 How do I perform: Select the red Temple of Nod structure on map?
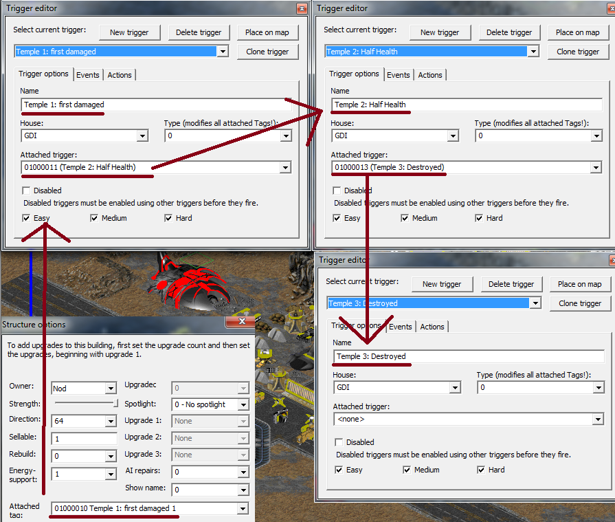(x=192, y=284)
